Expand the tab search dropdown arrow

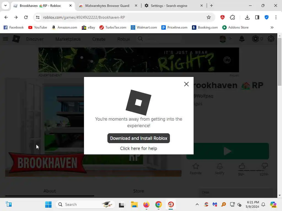point(6,5)
